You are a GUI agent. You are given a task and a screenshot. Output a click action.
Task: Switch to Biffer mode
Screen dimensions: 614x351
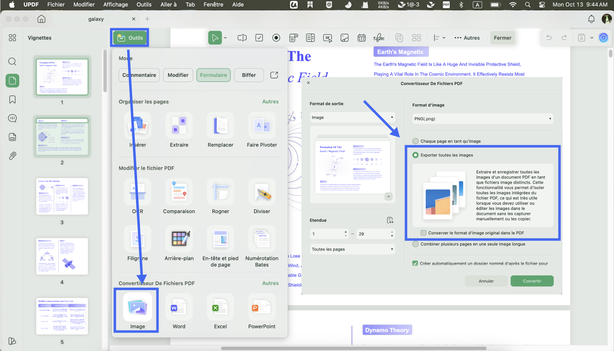[x=249, y=75]
